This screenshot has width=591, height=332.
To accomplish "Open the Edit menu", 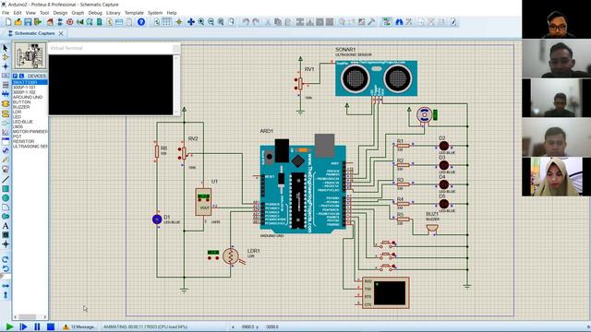I will (x=18, y=13).
